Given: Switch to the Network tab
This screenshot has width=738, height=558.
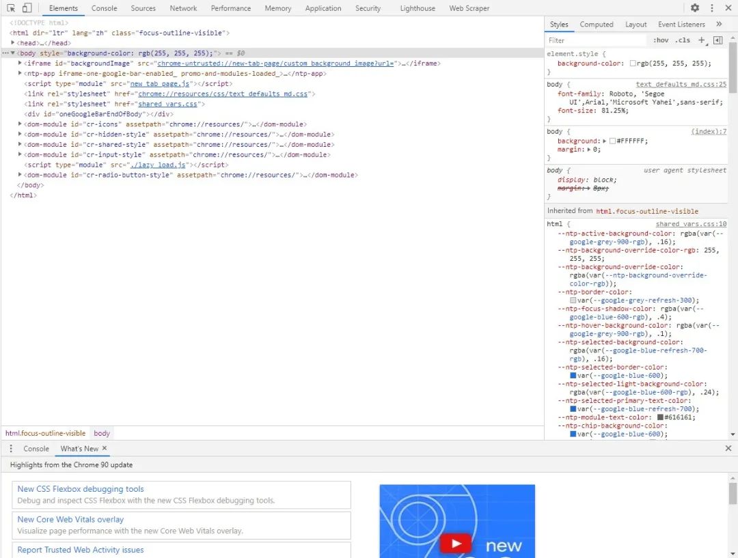Looking at the screenshot, I should [x=183, y=8].
